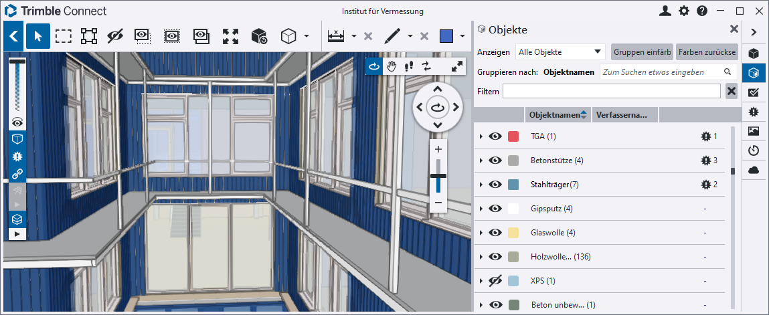Enable walk mode footprints icon

(409, 66)
